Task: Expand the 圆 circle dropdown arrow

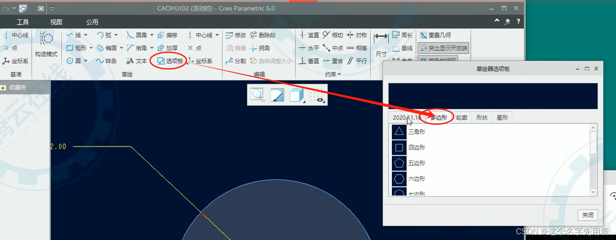Action: (x=86, y=61)
